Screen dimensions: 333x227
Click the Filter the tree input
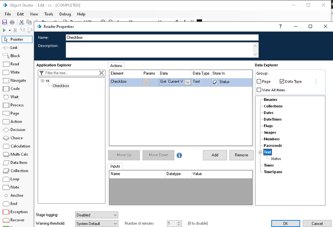click(x=72, y=73)
